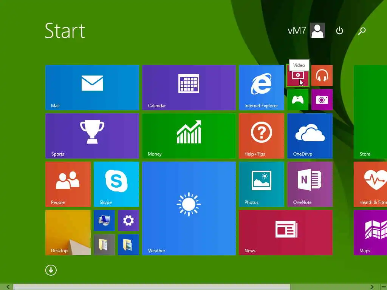387x290 pixels.
Task: Open the Weather tile
Action: click(189, 208)
